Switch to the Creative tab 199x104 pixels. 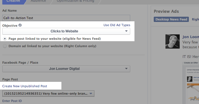point(13,1)
